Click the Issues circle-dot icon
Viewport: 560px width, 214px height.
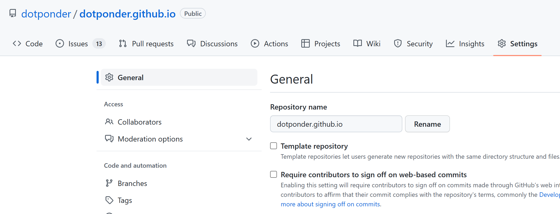coord(60,43)
